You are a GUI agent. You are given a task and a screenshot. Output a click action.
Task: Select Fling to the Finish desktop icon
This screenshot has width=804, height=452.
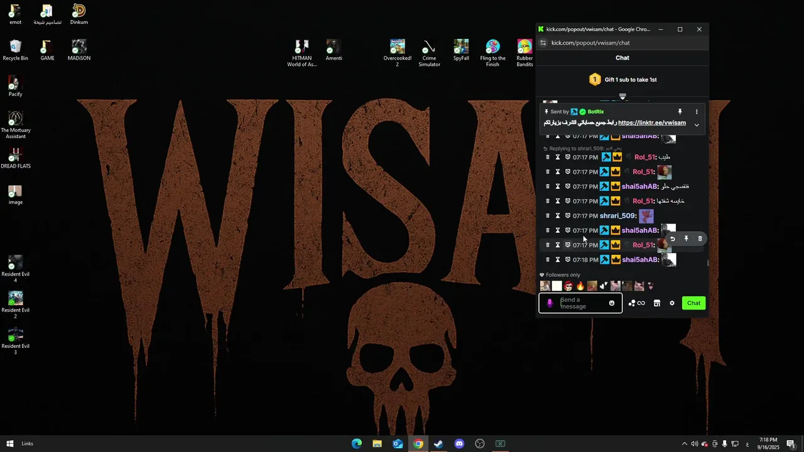pyautogui.click(x=493, y=53)
